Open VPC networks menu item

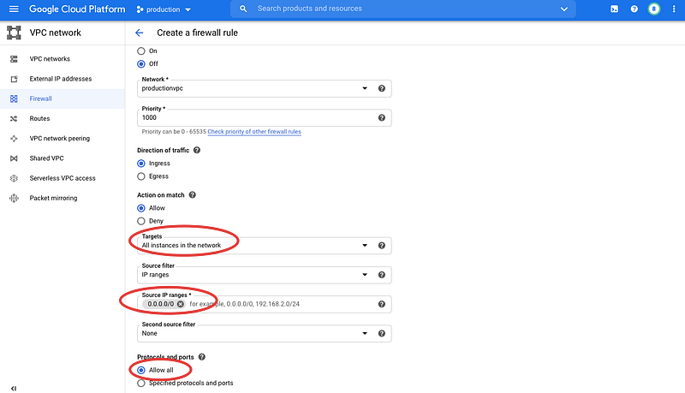[x=63, y=59]
